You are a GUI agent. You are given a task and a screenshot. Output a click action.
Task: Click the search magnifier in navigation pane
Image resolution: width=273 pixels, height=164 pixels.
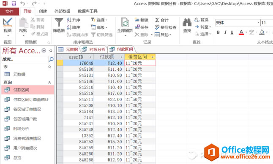(x=51, y=59)
